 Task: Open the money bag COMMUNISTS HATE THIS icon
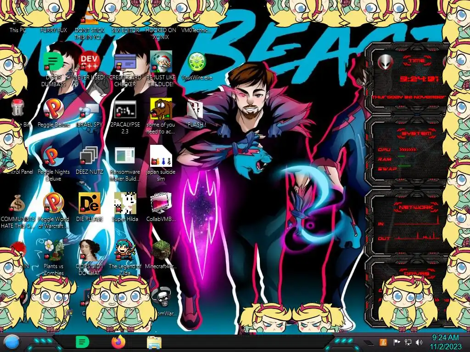click(x=17, y=203)
